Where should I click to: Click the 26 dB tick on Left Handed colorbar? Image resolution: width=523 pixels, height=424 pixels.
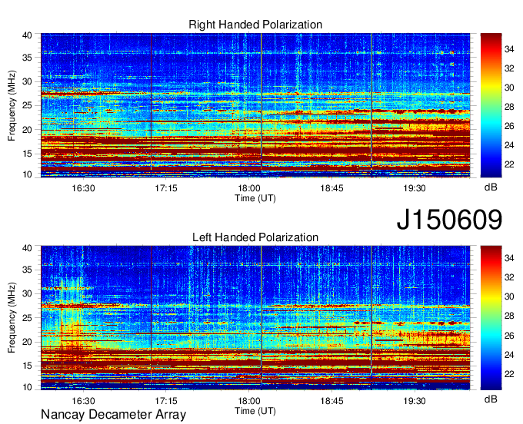509,336
